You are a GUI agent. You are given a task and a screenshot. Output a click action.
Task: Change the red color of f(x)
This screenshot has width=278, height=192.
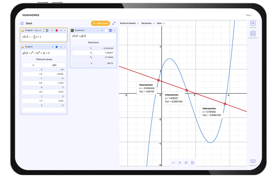click(x=57, y=30)
